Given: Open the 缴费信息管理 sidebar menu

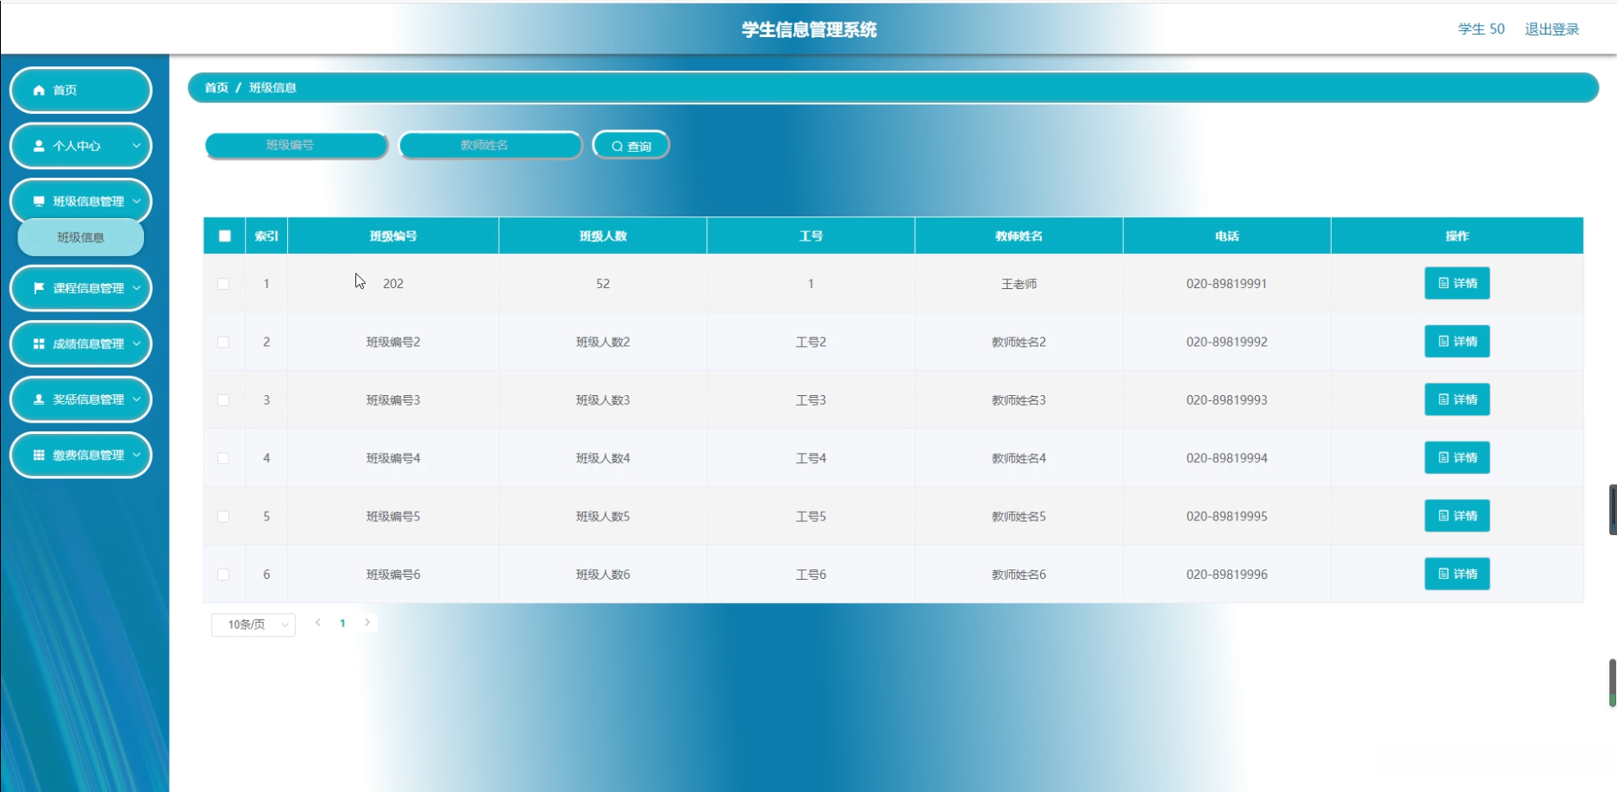Looking at the screenshot, I should 81,455.
